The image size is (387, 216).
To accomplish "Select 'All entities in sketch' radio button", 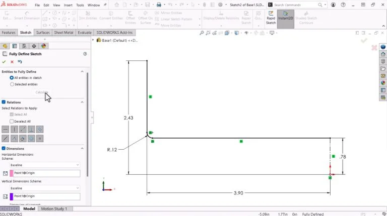I will coord(12,78).
